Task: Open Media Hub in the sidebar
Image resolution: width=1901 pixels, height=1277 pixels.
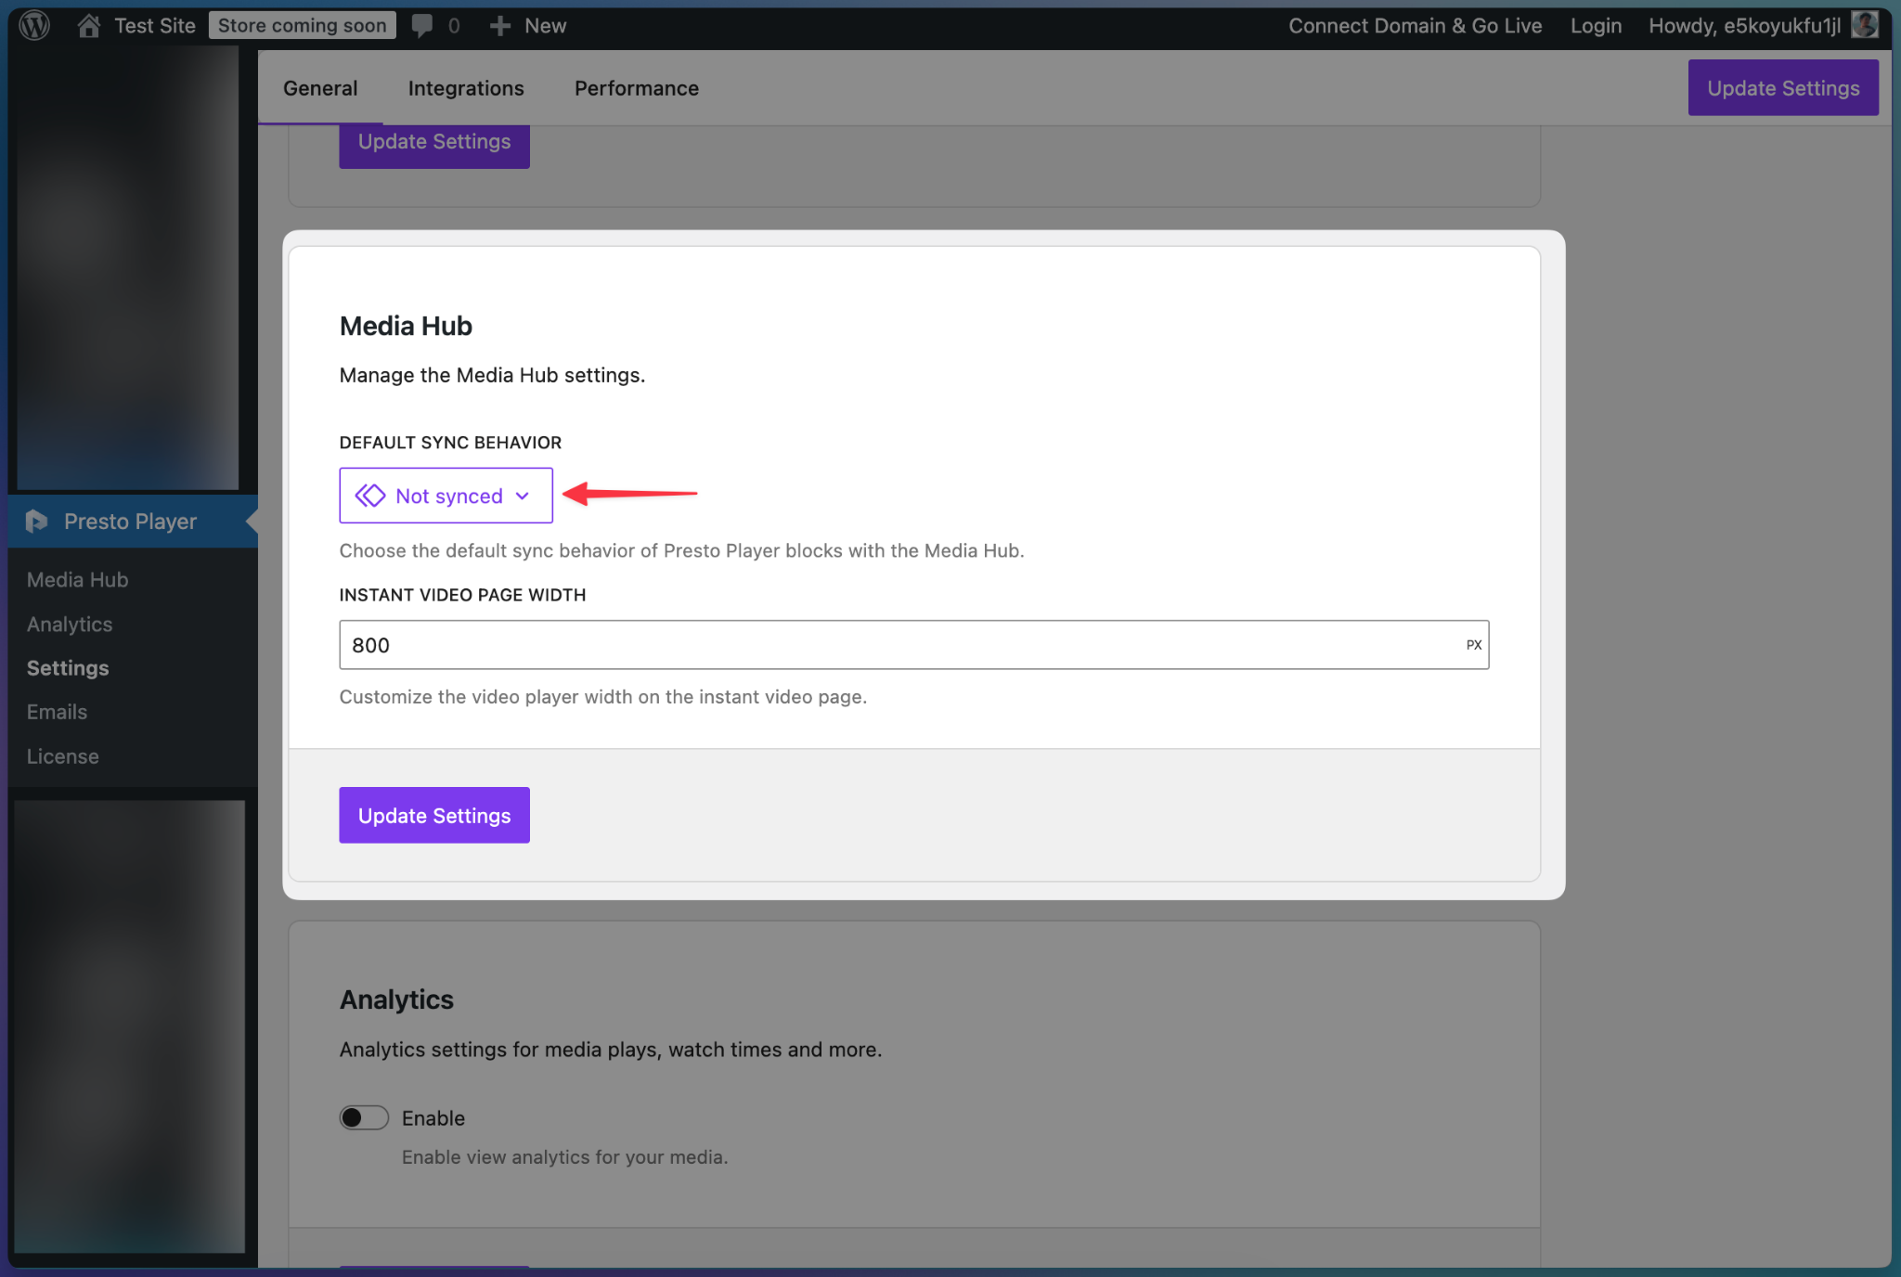Action: (x=78, y=580)
